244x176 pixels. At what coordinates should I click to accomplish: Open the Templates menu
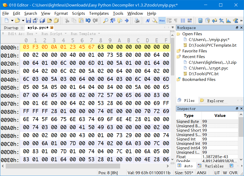pyautogui.click(x=99, y=13)
